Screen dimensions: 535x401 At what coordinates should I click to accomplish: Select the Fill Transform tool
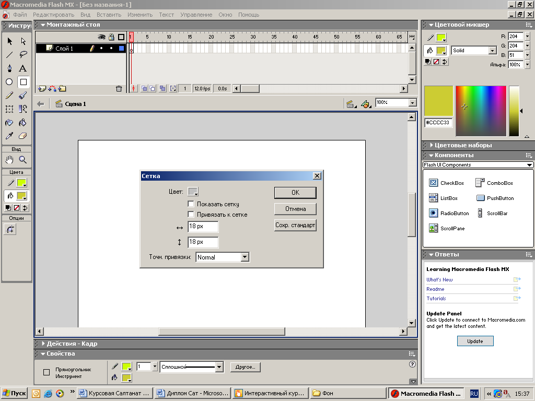tap(23, 109)
